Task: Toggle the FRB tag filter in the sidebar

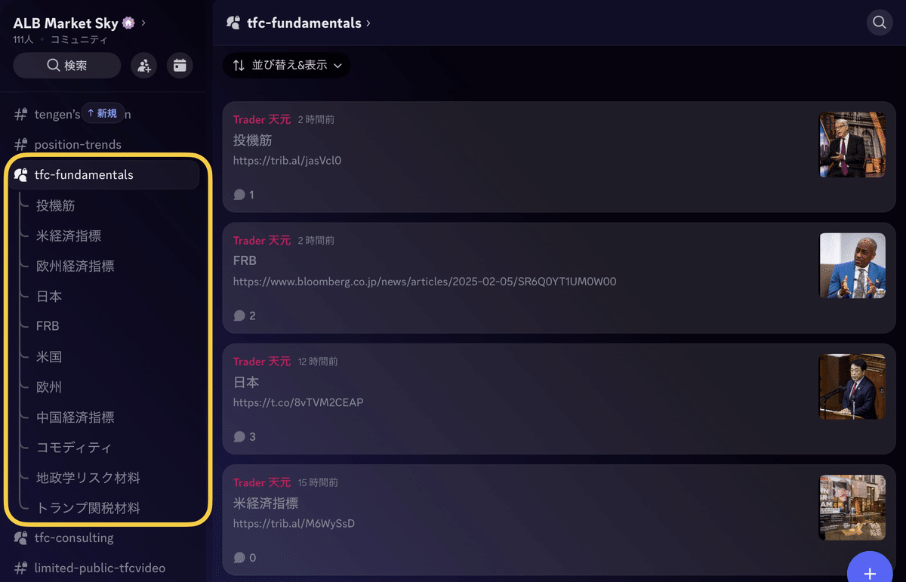Action: click(48, 326)
